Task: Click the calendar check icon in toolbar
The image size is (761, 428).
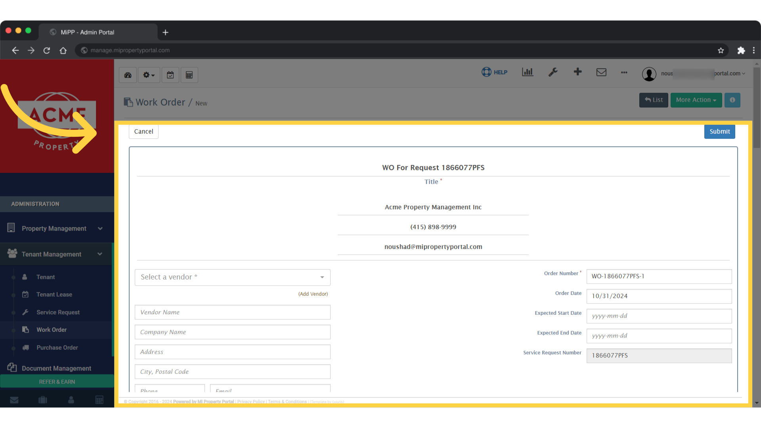Action: coord(170,75)
